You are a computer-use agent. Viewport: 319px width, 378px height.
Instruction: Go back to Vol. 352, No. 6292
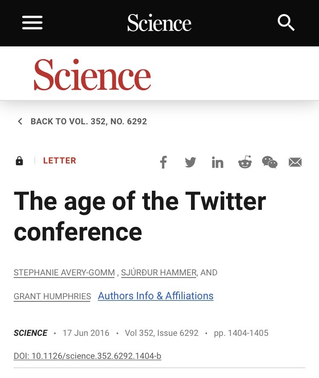[x=88, y=122]
